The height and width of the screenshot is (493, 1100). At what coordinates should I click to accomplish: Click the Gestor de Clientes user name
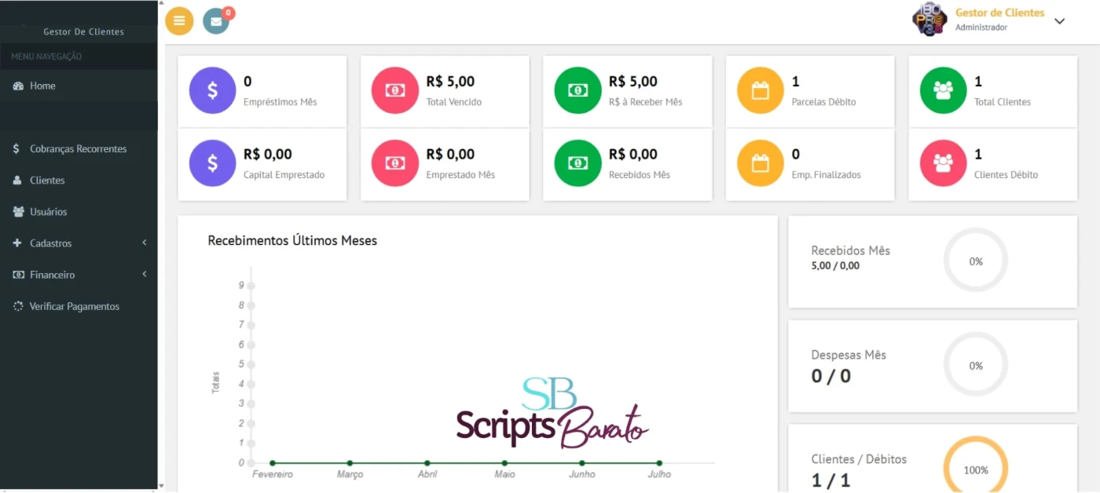point(999,13)
